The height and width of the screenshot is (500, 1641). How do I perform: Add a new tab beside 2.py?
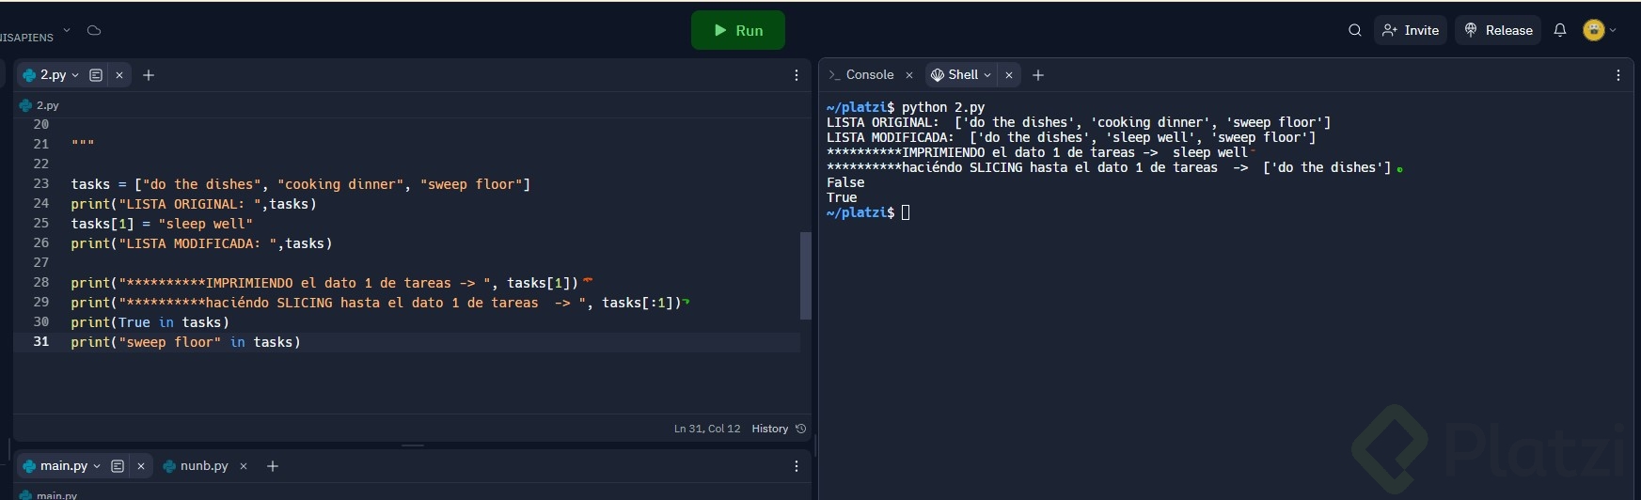[149, 75]
